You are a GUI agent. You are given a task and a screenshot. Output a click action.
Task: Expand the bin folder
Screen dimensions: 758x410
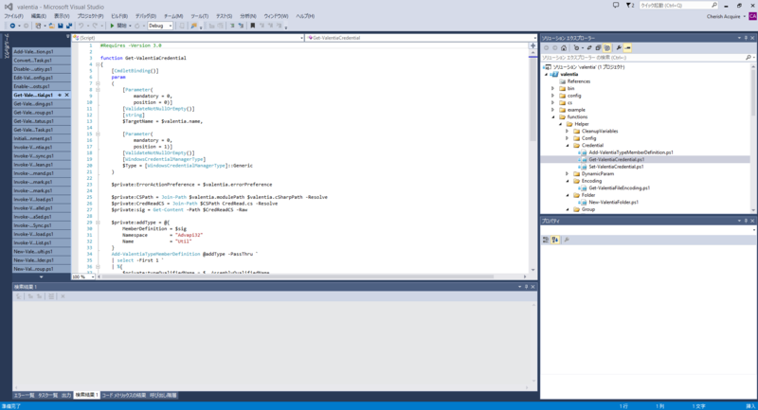[x=553, y=88]
